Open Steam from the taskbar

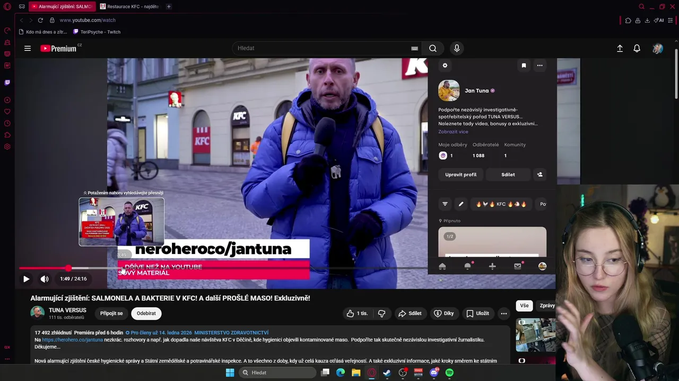click(x=387, y=373)
